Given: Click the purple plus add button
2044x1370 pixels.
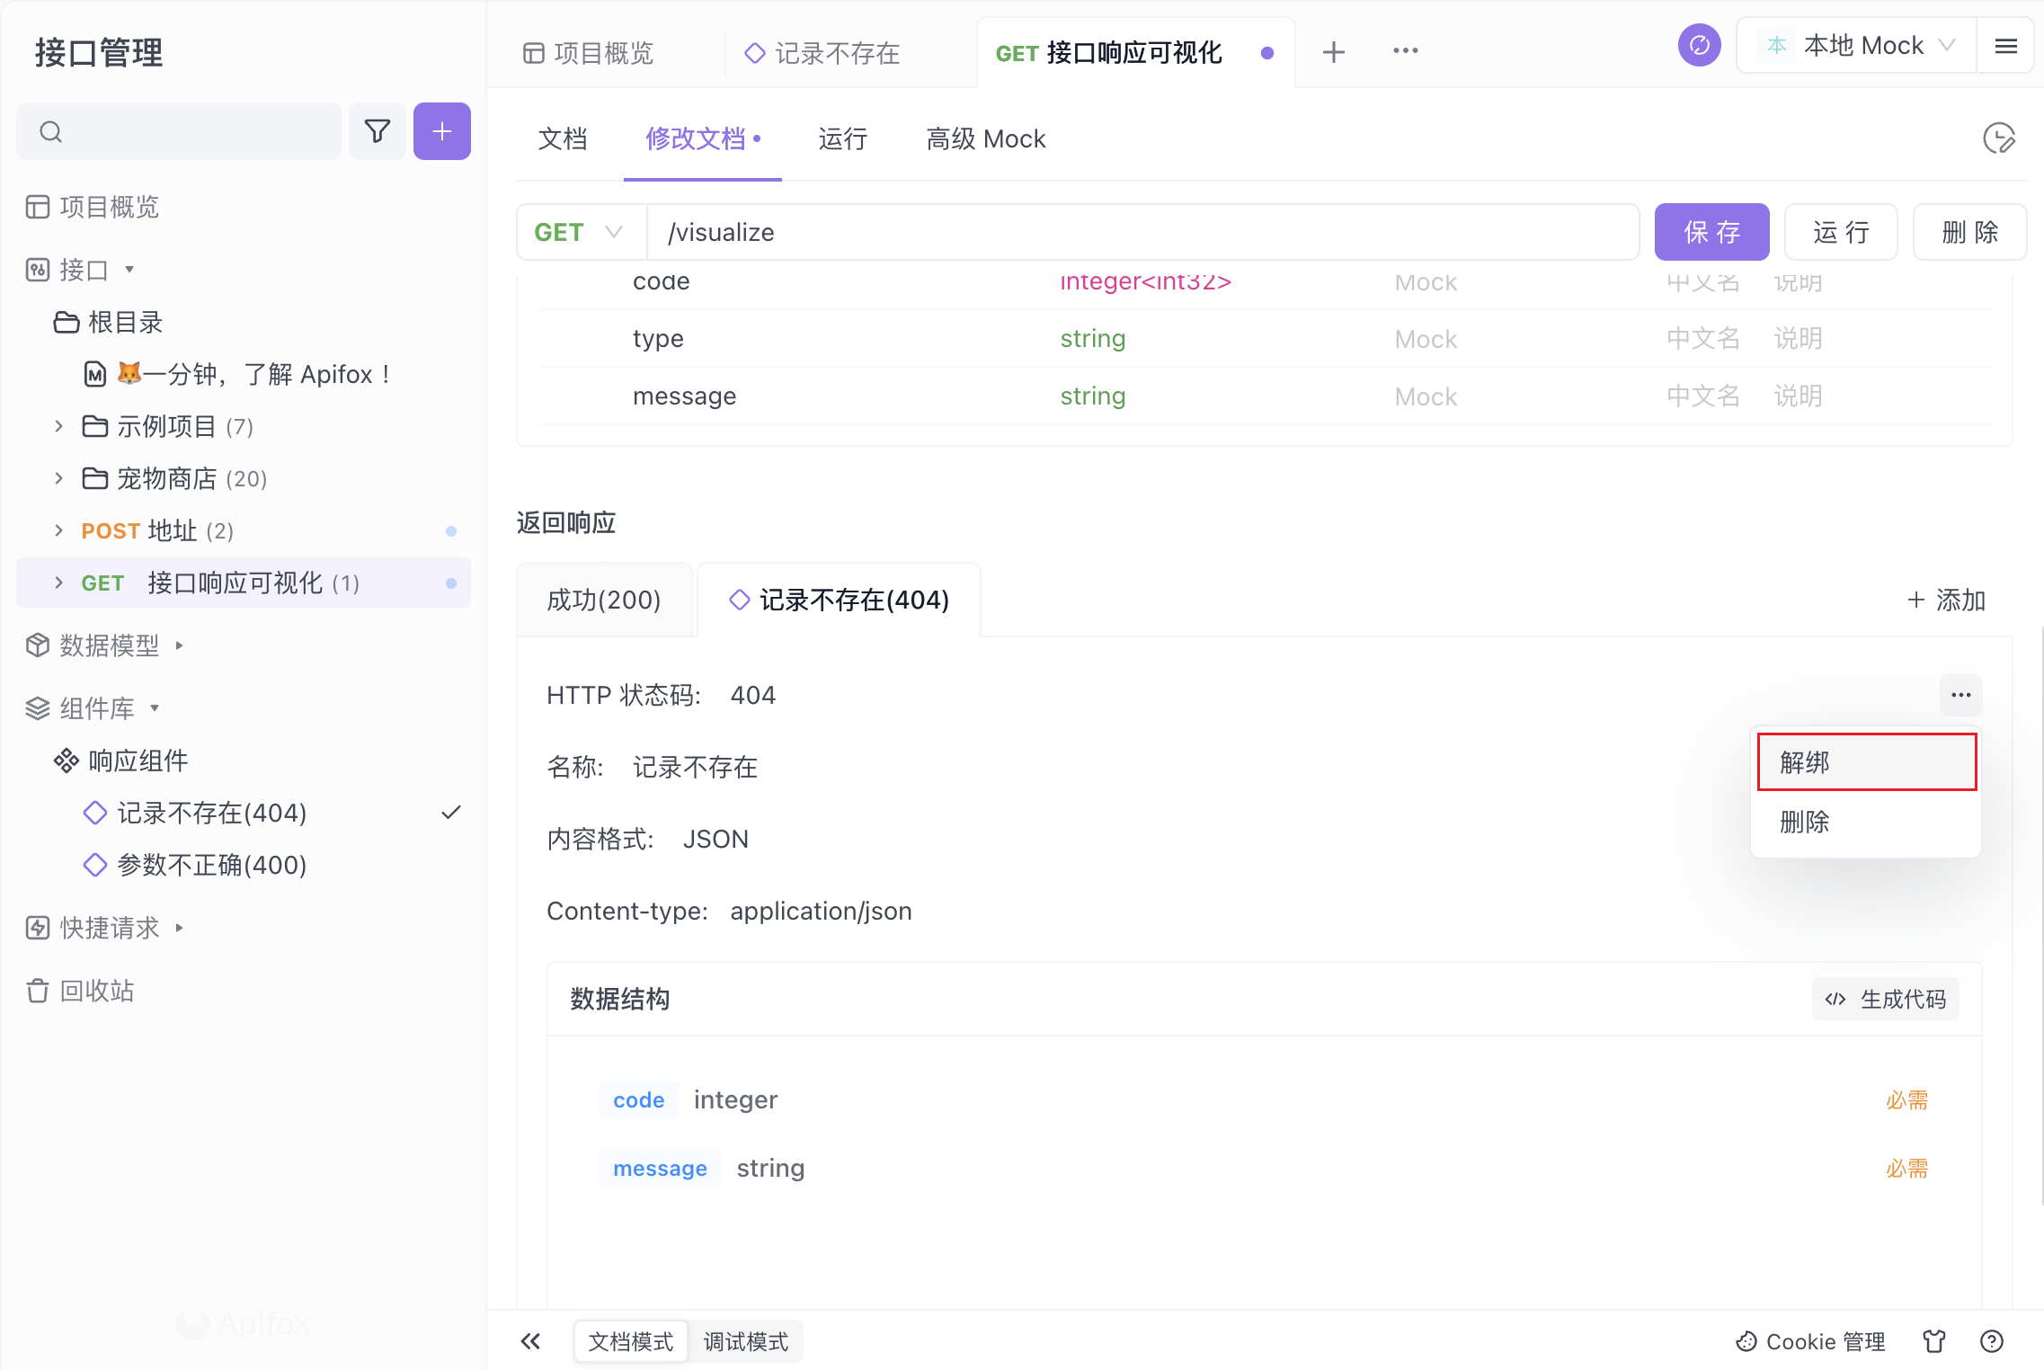Looking at the screenshot, I should 441,131.
